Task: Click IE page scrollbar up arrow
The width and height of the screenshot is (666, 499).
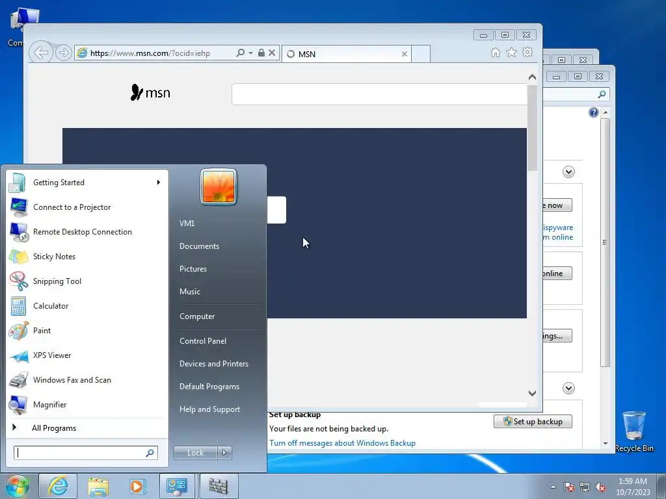Action: [x=532, y=77]
